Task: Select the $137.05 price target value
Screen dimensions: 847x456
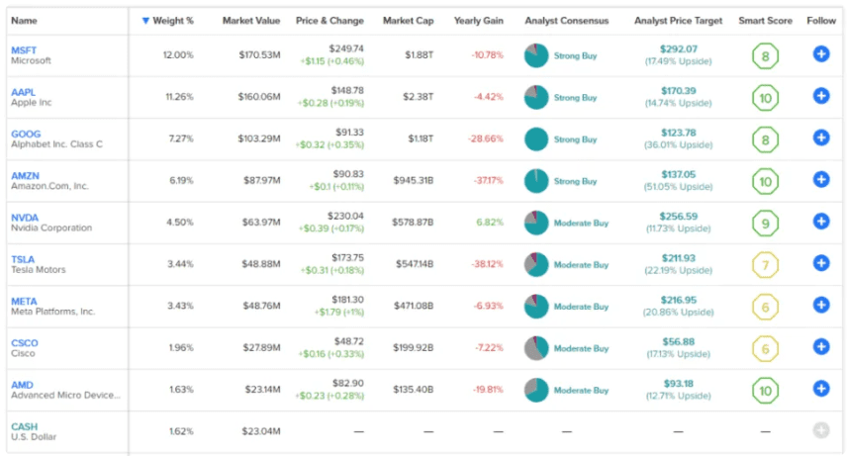Action: tap(679, 174)
